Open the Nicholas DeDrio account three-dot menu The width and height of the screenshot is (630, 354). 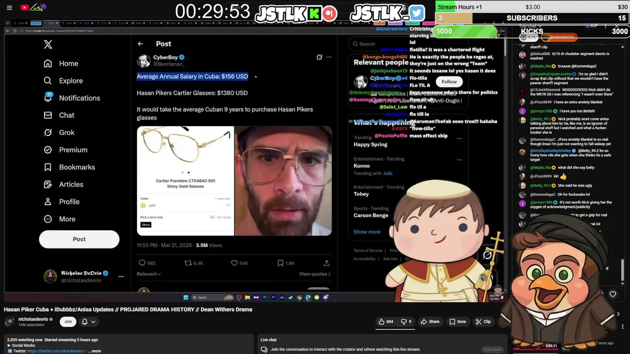(x=121, y=276)
